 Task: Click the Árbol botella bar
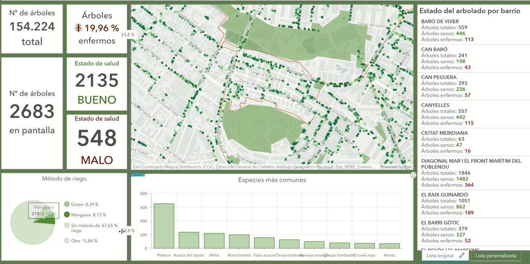pyautogui.click(x=239, y=242)
